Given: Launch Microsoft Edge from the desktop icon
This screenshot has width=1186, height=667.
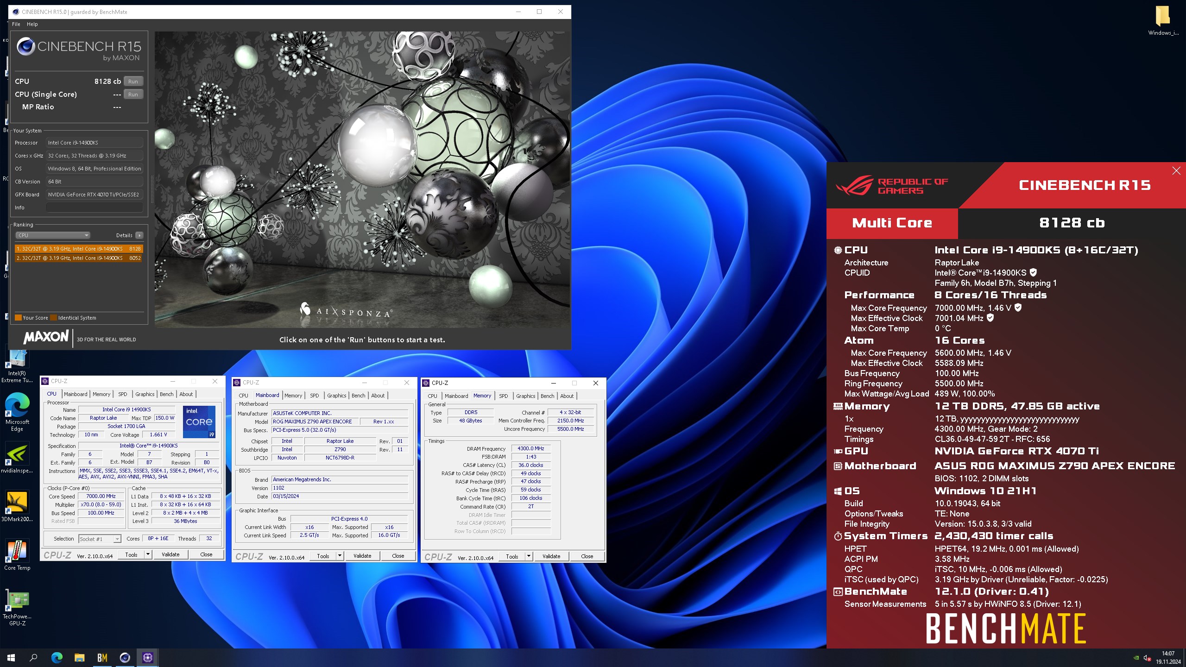Looking at the screenshot, I should point(17,412).
